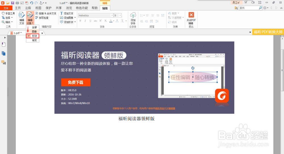Close the 1.pdf document tab
This screenshot has height=154, width=284.
pyautogui.click(x=42, y=33)
